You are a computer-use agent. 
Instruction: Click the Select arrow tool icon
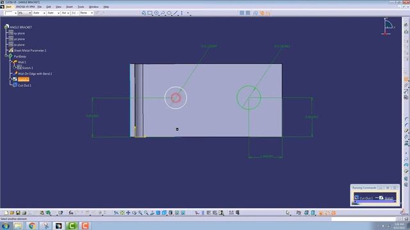tap(288, 213)
